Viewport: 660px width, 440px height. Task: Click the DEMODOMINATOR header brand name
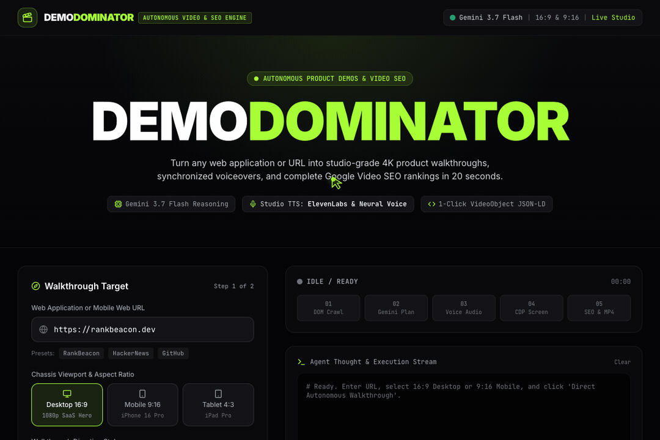click(89, 18)
